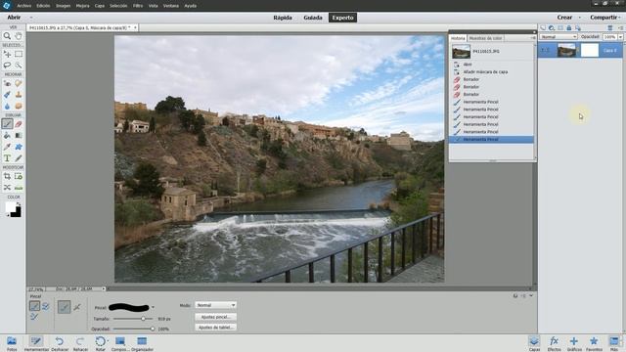The image size is (626, 352).
Task: Click the foreground color swatch
Action: pos(11,207)
